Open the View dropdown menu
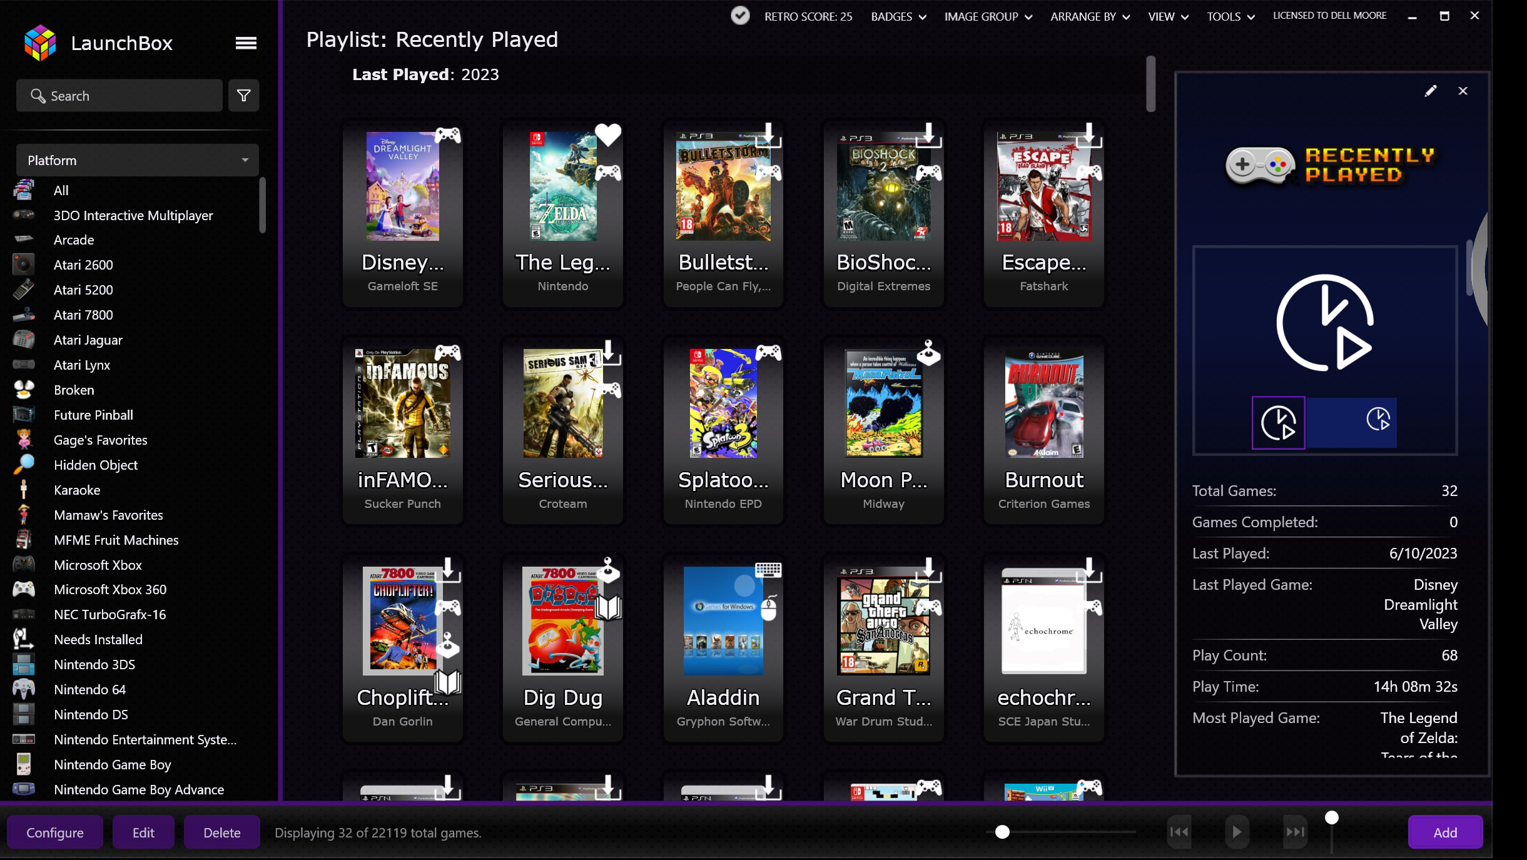 click(x=1168, y=16)
